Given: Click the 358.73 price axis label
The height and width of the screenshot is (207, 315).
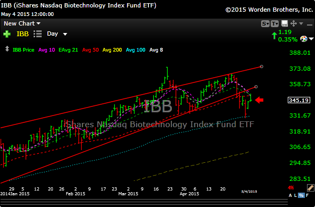Looking at the screenshot, I should click(300, 84).
